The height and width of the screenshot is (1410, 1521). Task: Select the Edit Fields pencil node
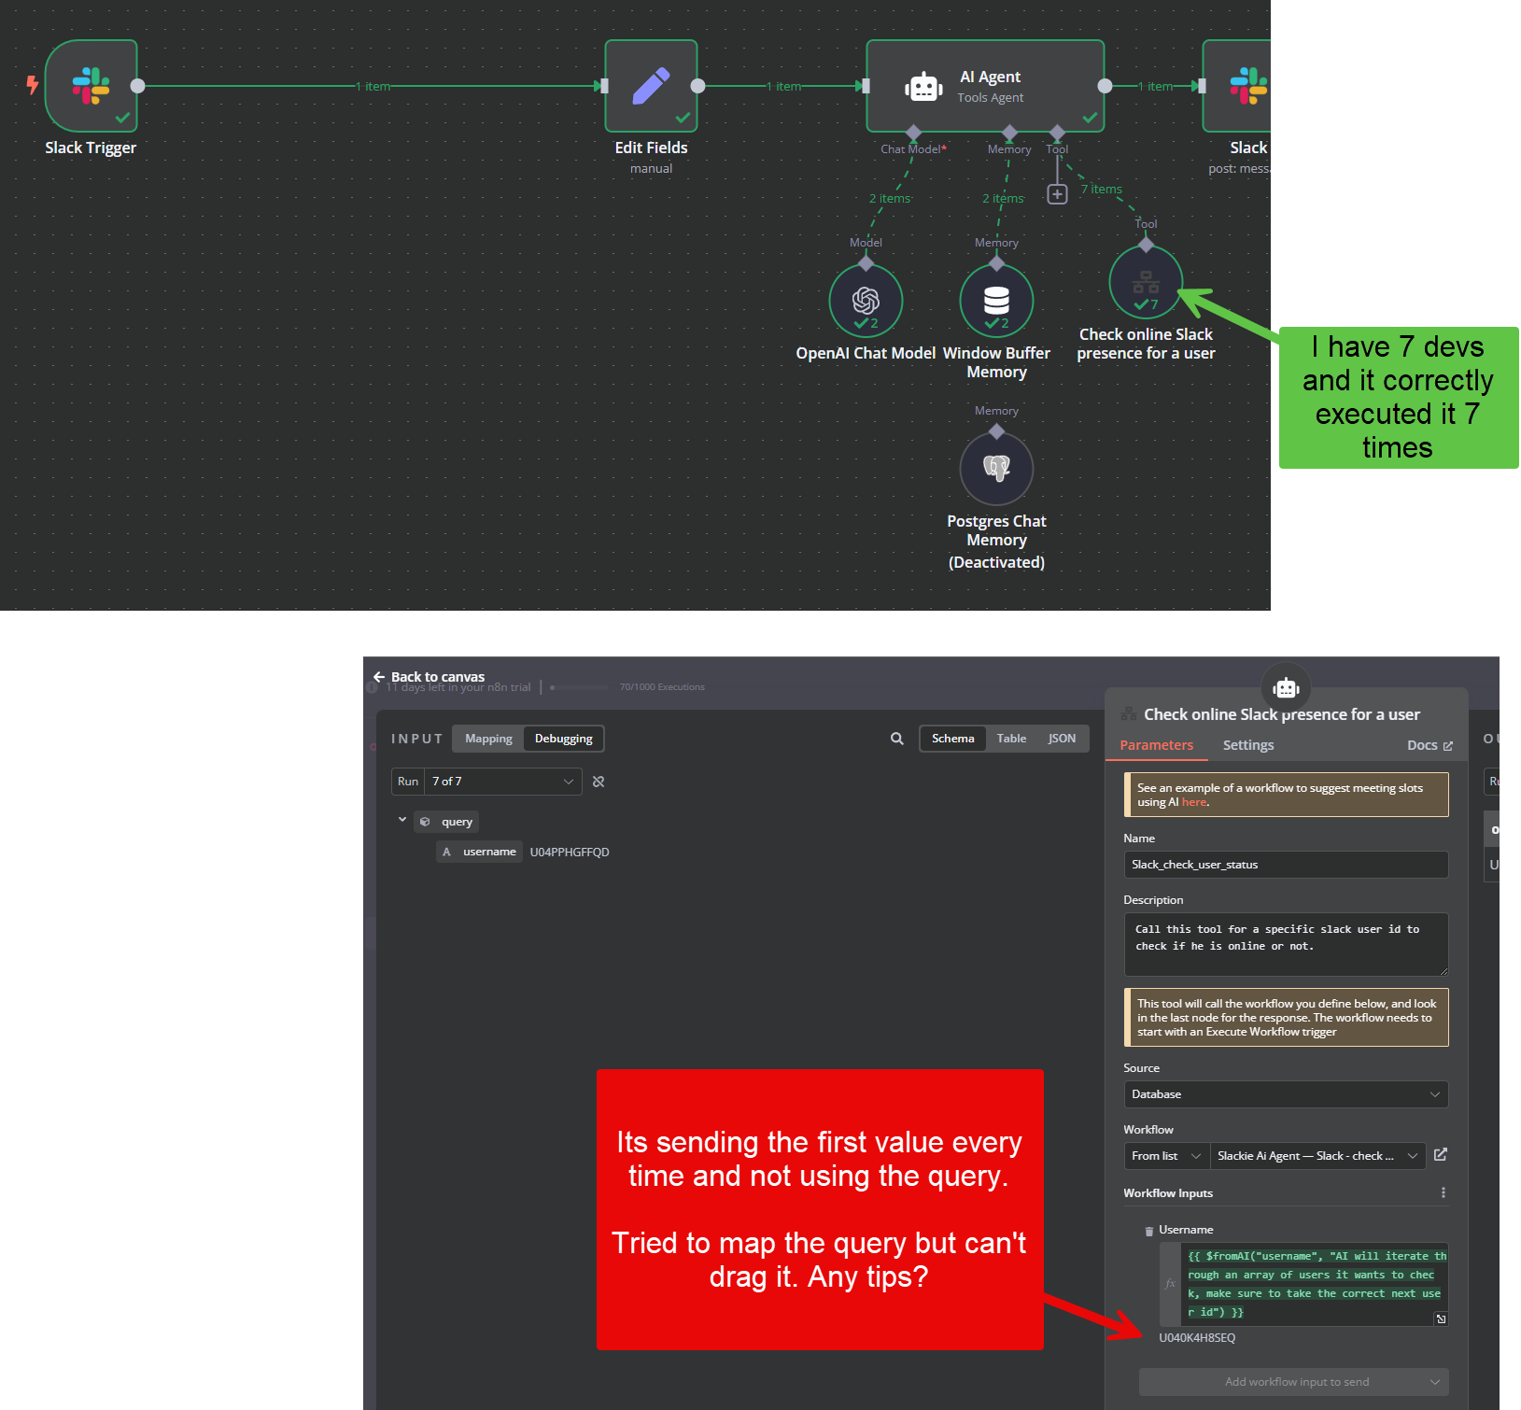(651, 86)
